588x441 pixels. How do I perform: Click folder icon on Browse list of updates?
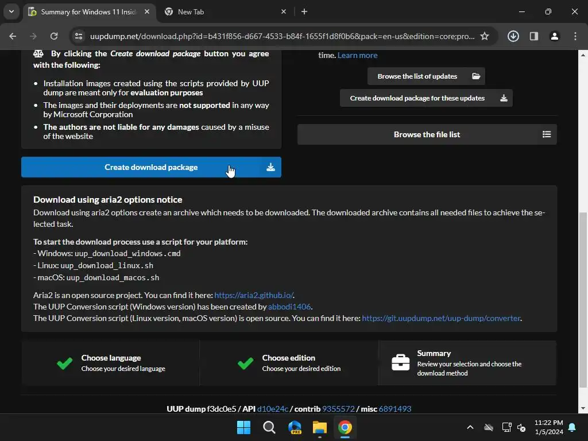click(476, 76)
